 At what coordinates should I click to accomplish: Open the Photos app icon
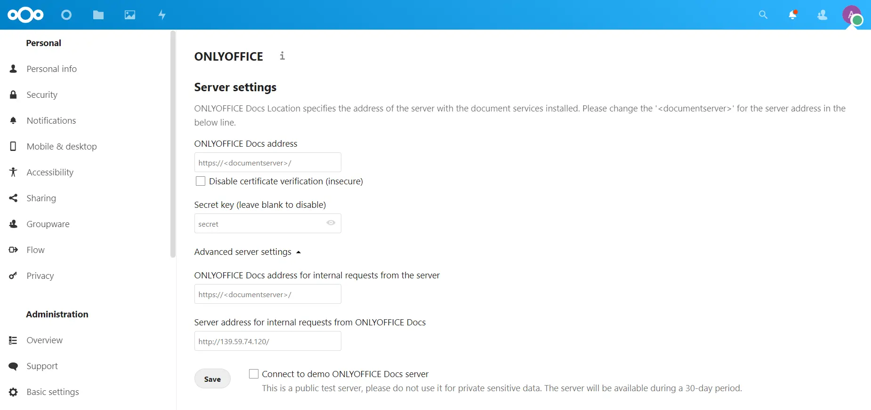(x=130, y=15)
